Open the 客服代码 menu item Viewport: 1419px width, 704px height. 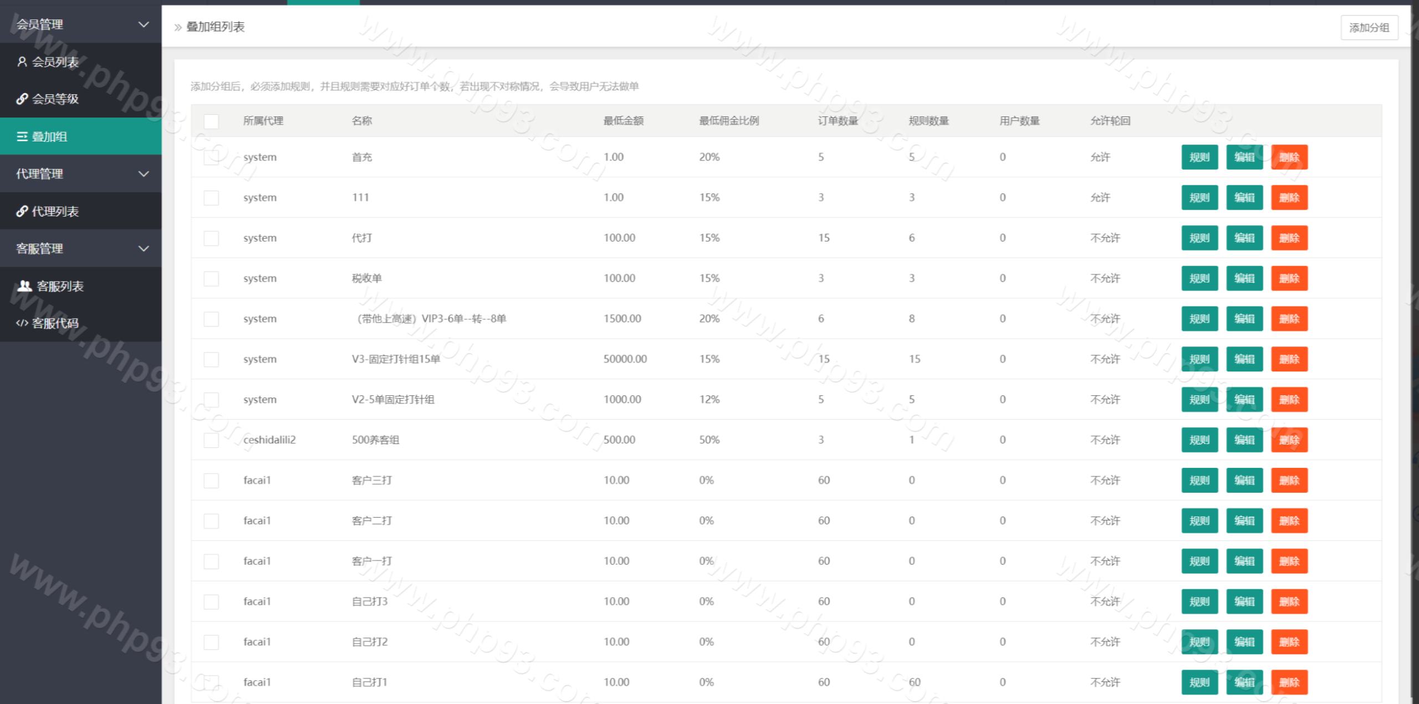[x=55, y=323]
